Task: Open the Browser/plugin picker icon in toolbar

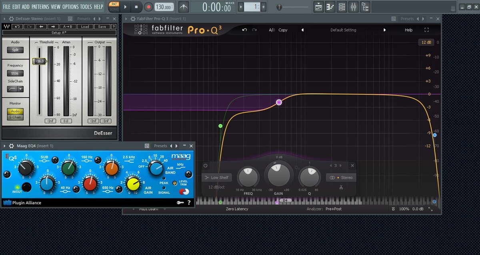Action: 365,7
